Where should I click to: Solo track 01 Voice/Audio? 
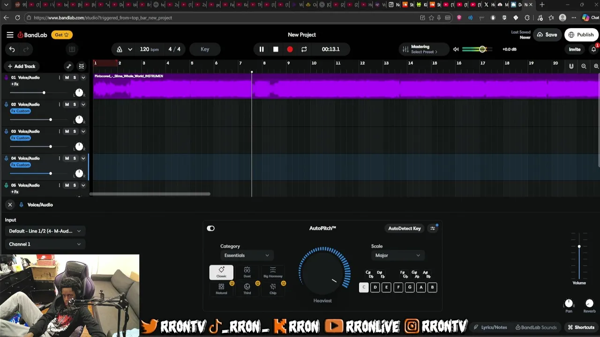tap(74, 78)
